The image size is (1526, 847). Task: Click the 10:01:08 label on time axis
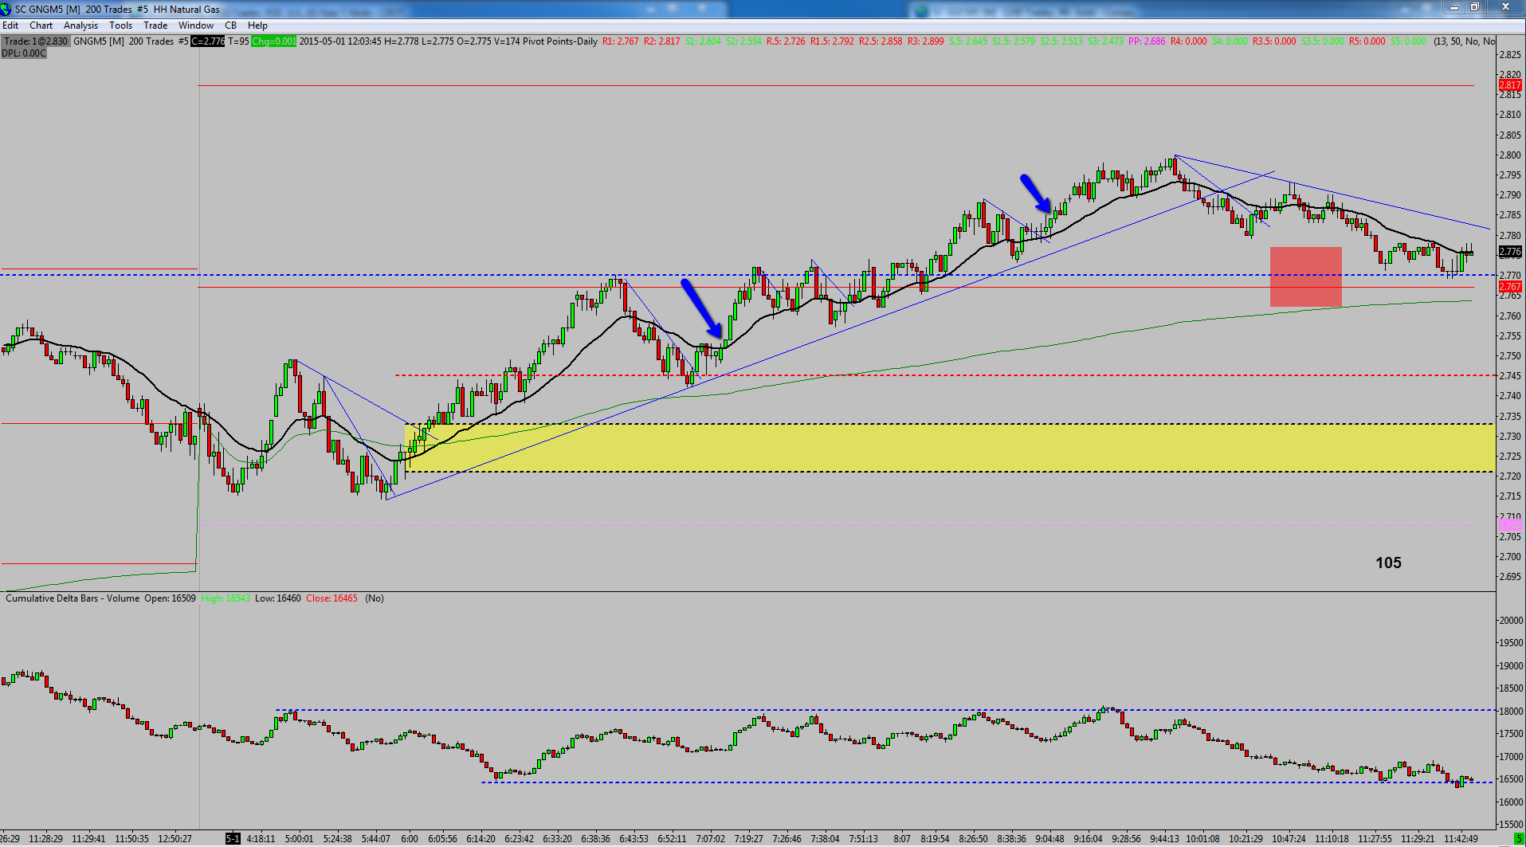[1202, 839]
